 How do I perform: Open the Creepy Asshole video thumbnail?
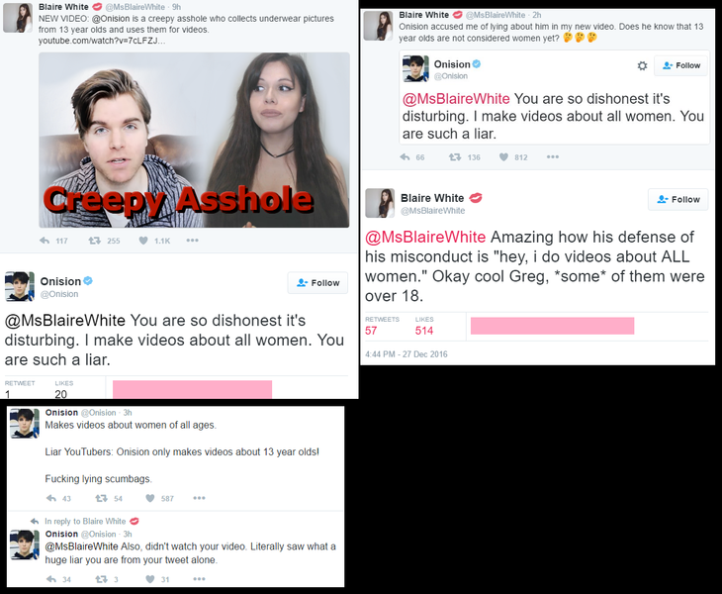coord(194,141)
